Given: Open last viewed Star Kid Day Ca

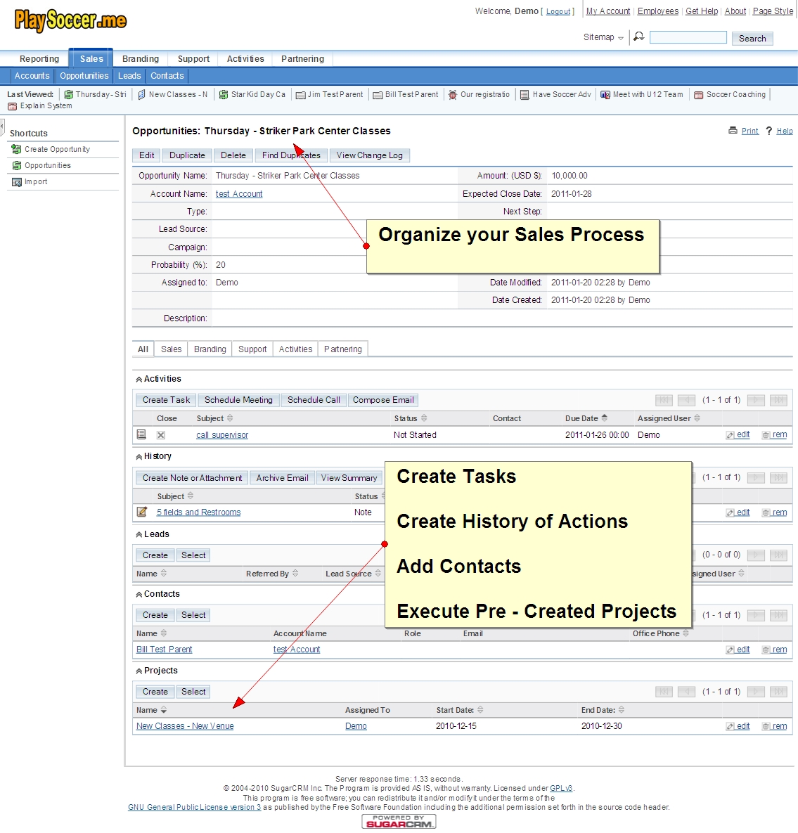Looking at the screenshot, I should 252,95.
